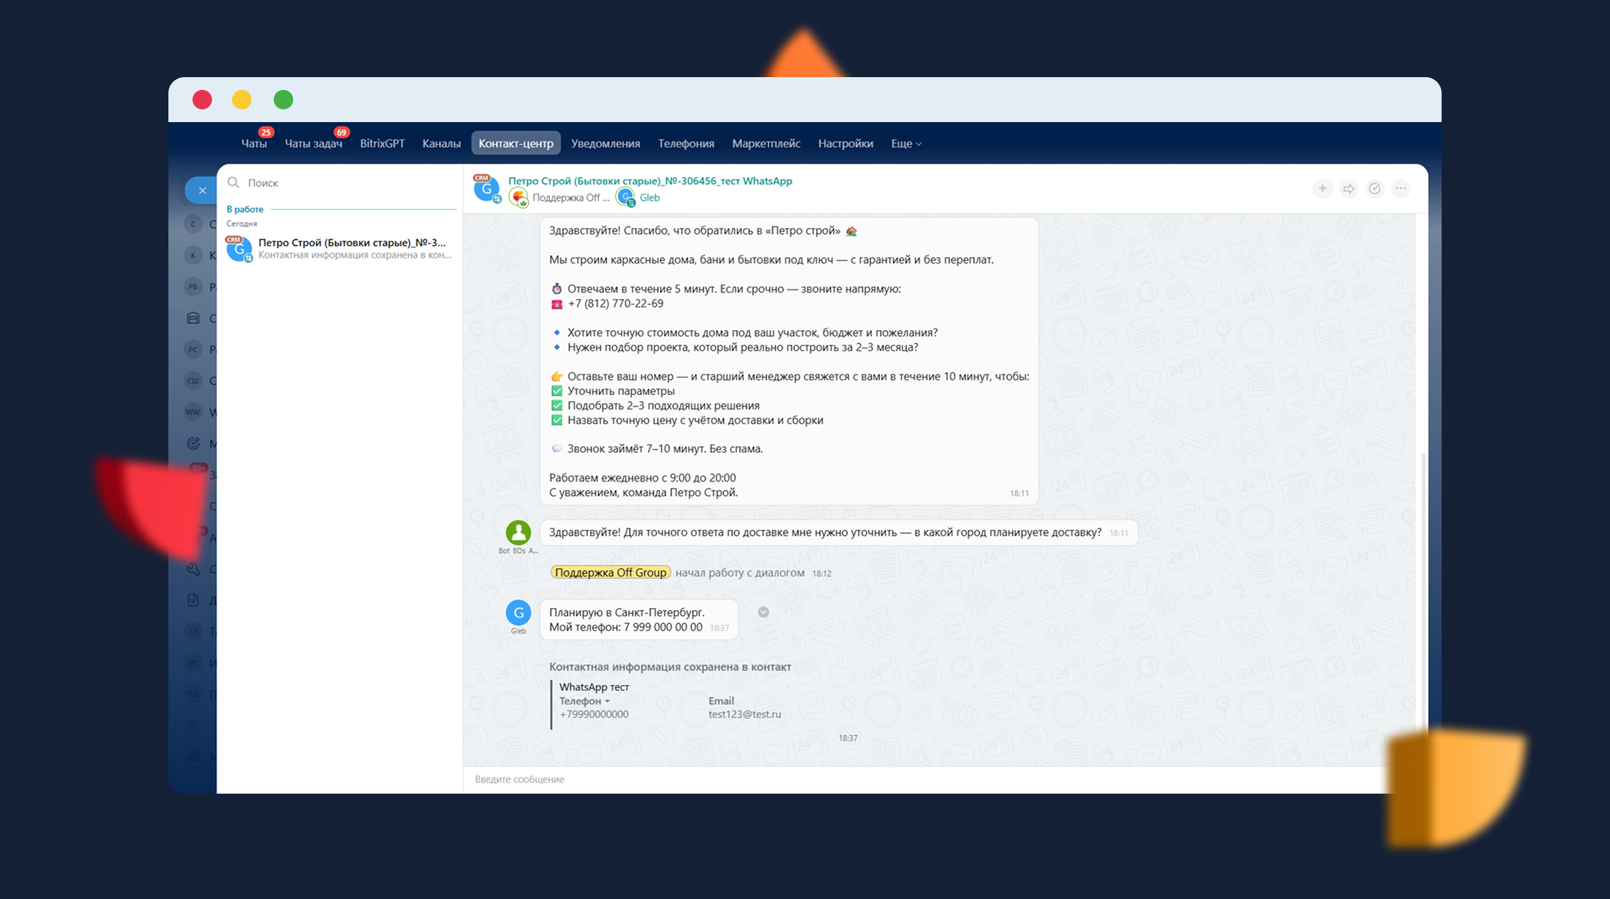The height and width of the screenshot is (899, 1610).
Task: Open the Телефония tab
Action: click(686, 144)
